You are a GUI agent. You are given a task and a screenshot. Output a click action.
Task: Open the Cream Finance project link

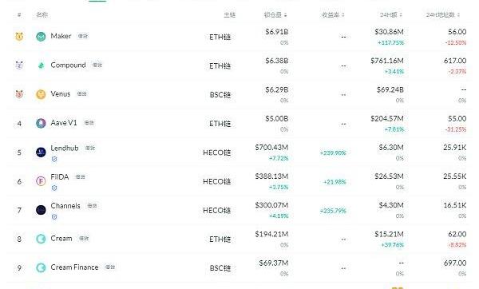tap(74, 267)
